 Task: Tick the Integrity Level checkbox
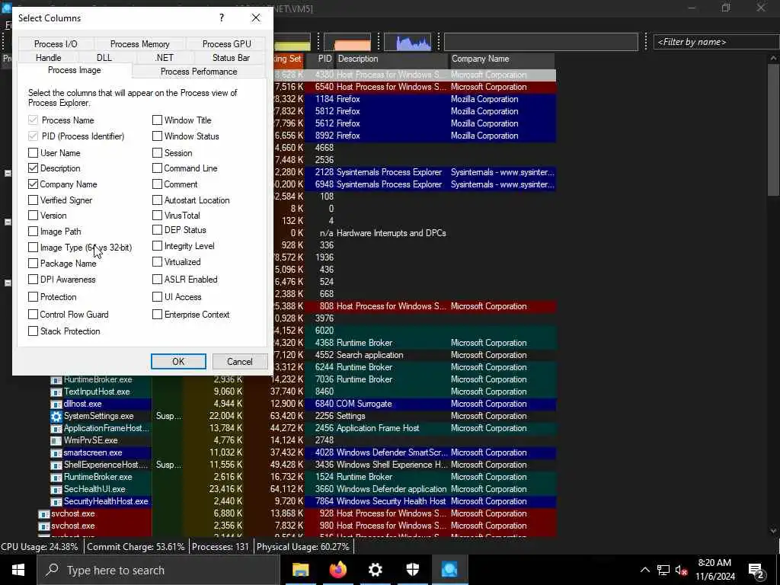pos(157,246)
